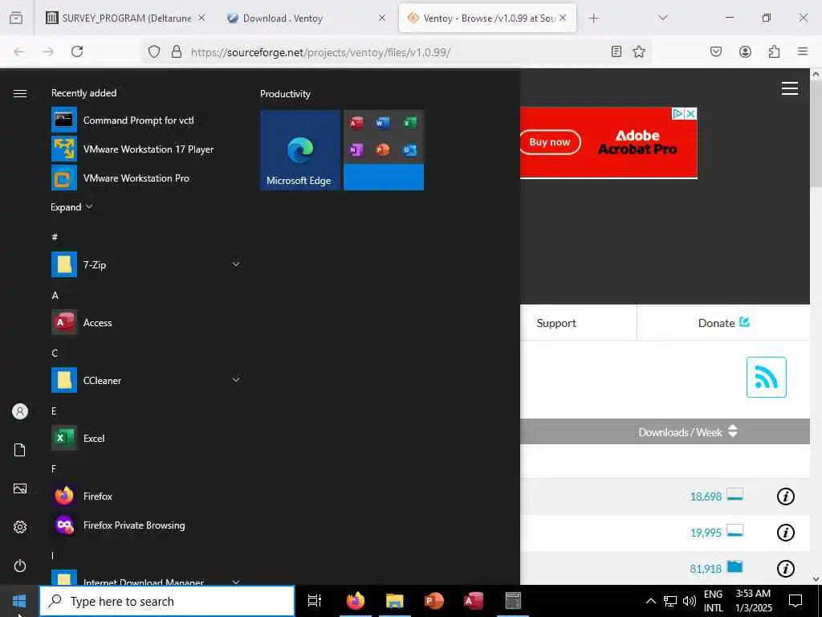
Task: Open the Support tab
Action: [x=556, y=323]
